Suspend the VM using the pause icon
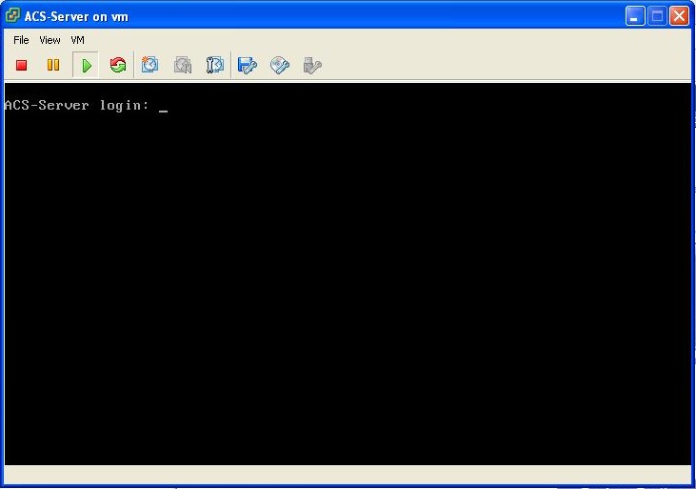The image size is (696, 489). point(53,65)
